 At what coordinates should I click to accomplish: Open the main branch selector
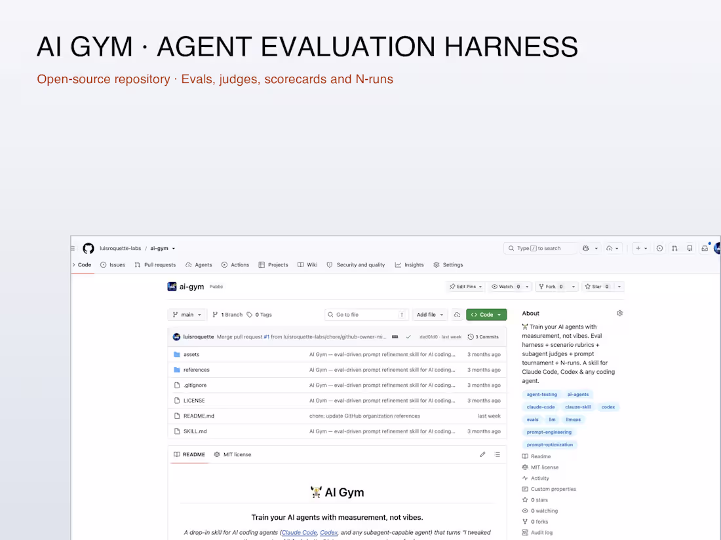187,315
